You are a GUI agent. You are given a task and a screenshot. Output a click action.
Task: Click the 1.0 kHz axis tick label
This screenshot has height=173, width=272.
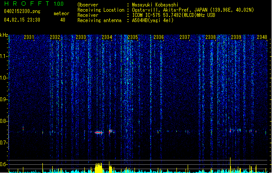coord(4,78)
